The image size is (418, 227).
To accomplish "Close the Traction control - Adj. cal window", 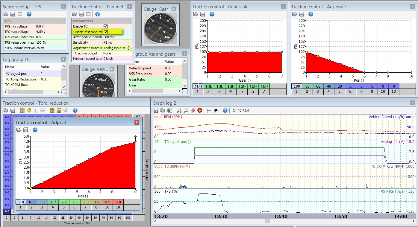I will click(137, 122).
